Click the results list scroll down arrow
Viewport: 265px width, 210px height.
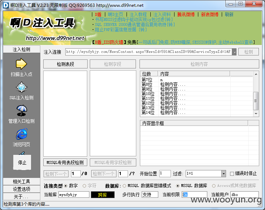(256, 114)
